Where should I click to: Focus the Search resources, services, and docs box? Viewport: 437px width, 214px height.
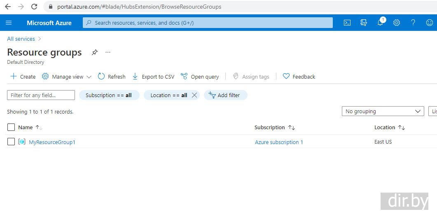point(208,23)
